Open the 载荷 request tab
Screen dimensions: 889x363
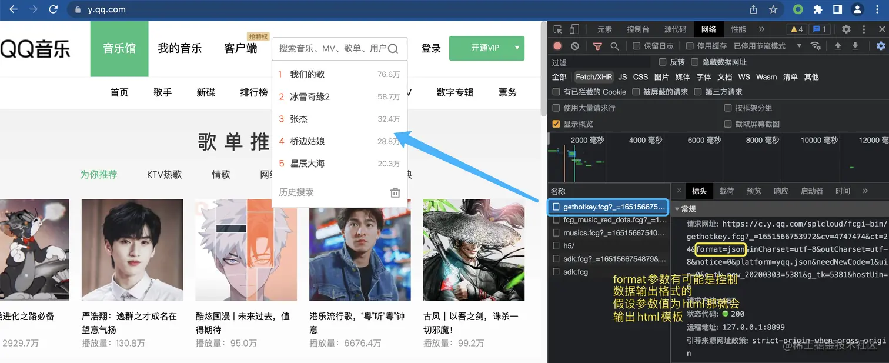(727, 191)
